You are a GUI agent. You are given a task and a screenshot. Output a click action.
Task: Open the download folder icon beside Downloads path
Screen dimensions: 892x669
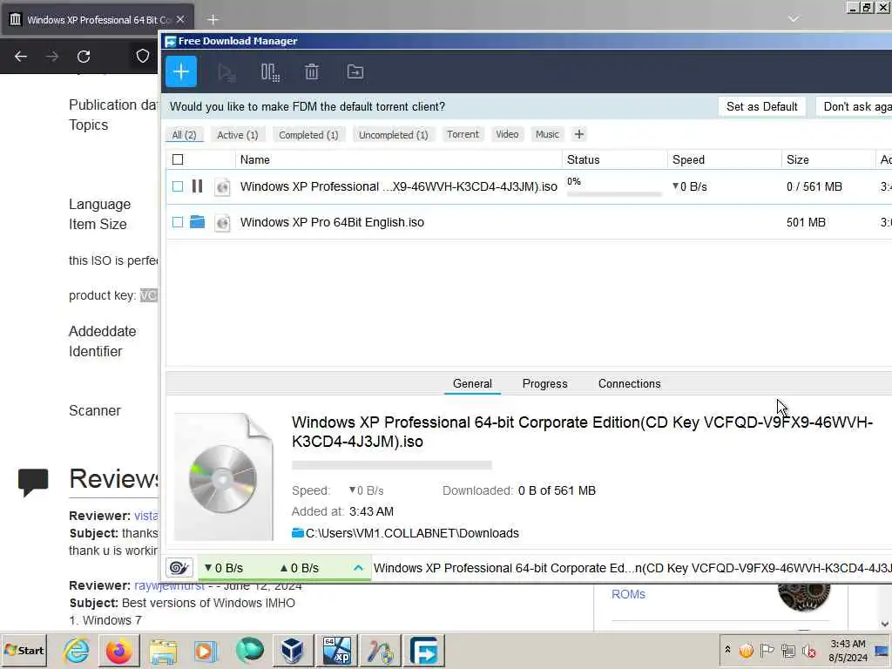click(298, 533)
